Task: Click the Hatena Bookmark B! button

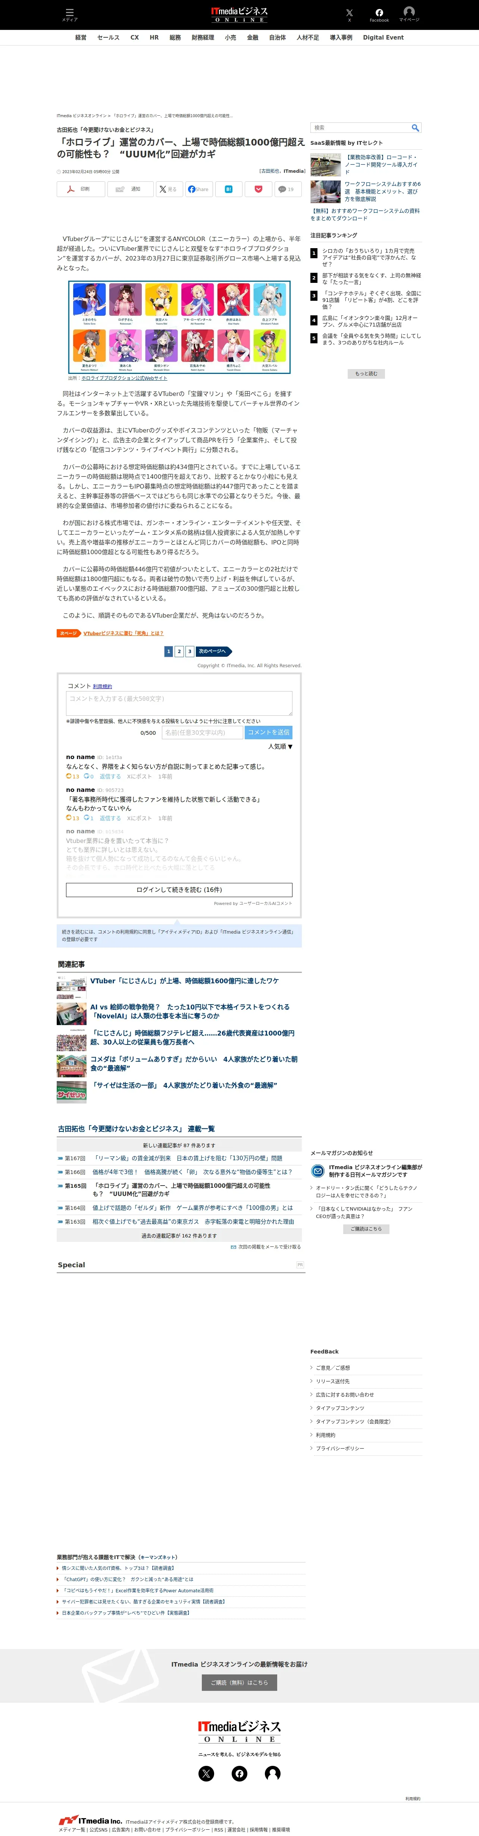Action: [229, 190]
